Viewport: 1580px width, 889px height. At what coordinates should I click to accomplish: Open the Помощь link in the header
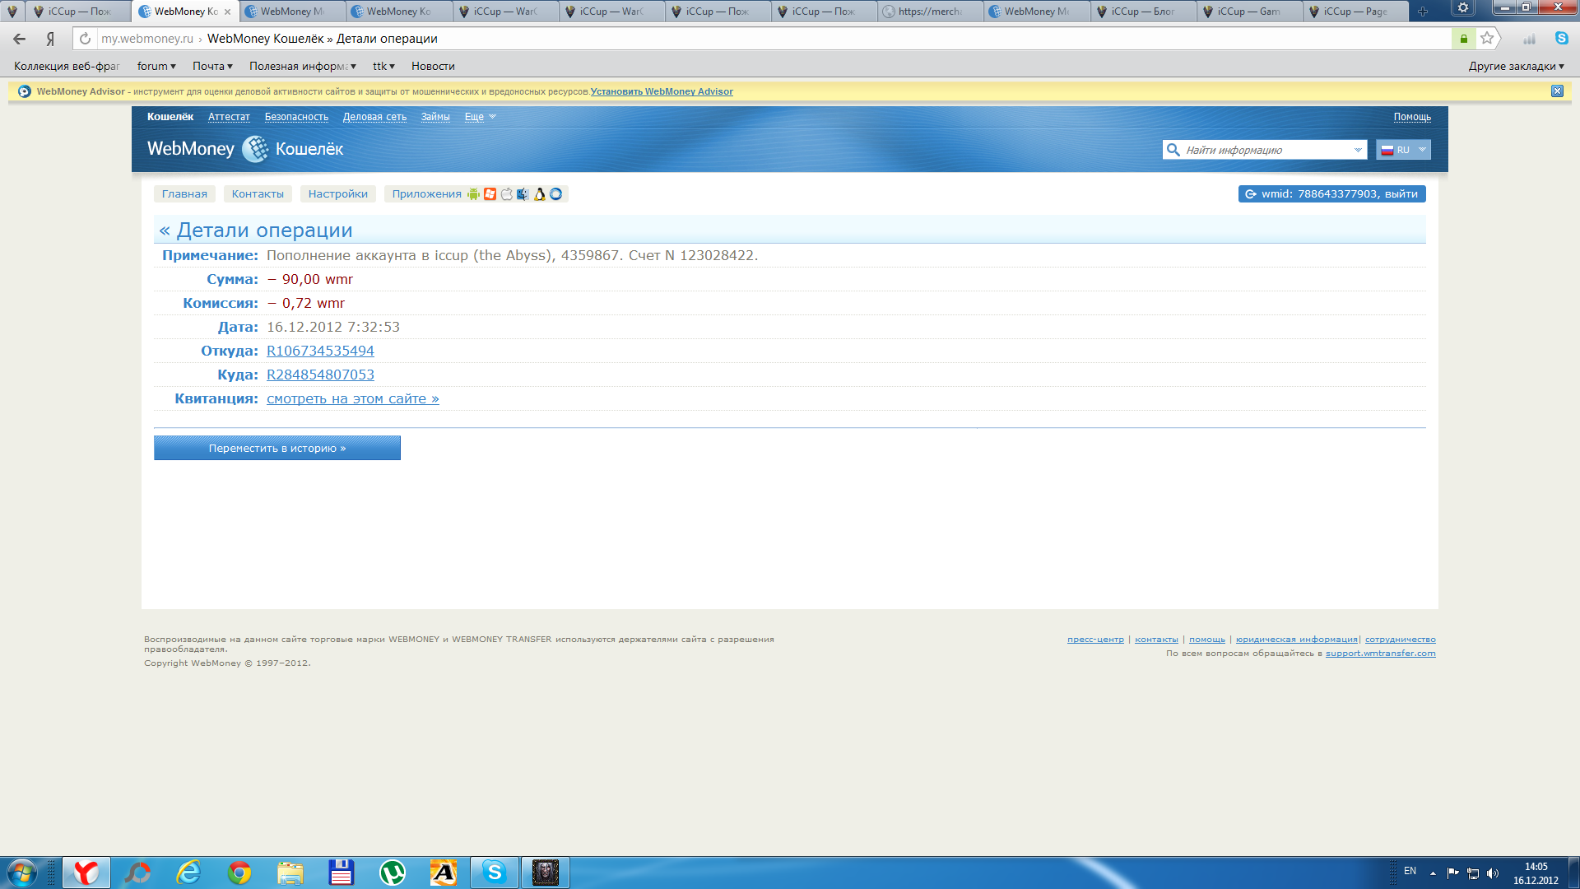pos(1412,117)
